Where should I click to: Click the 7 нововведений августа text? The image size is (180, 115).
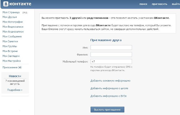[x=15, y=82]
